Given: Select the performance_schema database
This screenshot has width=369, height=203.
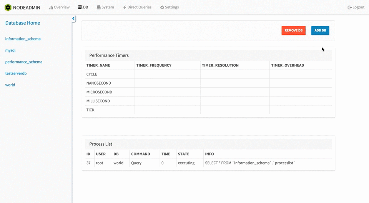Looking at the screenshot, I should [24, 62].
